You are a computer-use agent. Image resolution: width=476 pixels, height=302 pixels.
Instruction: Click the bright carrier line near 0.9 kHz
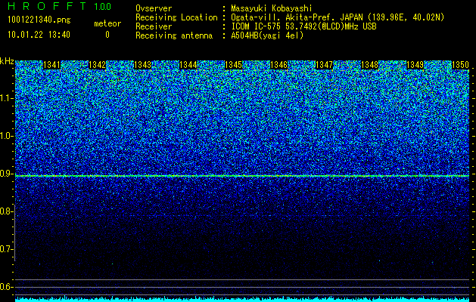coord(242,176)
